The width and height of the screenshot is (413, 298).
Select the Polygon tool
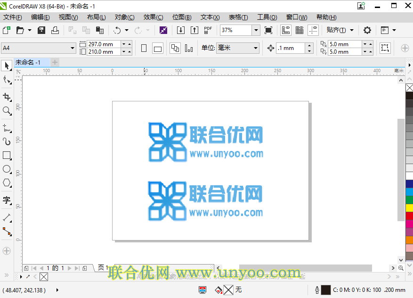tap(7, 183)
